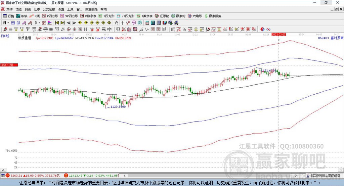Screen dimensions: 344x186
Task: Click the blue infinity loop icon
Action: pyautogui.click(x=268, y=30)
